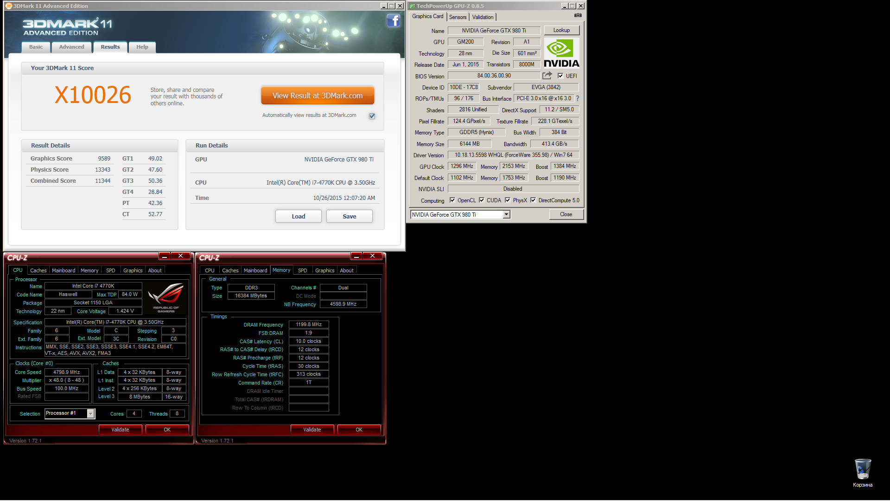Click the Load button in Run Details
The width and height of the screenshot is (890, 501).
tap(298, 216)
